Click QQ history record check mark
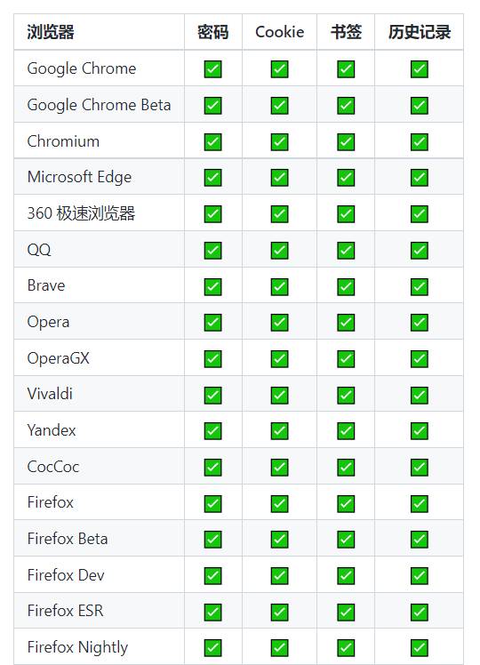Screen dimensions: 480x665 (x=420, y=250)
